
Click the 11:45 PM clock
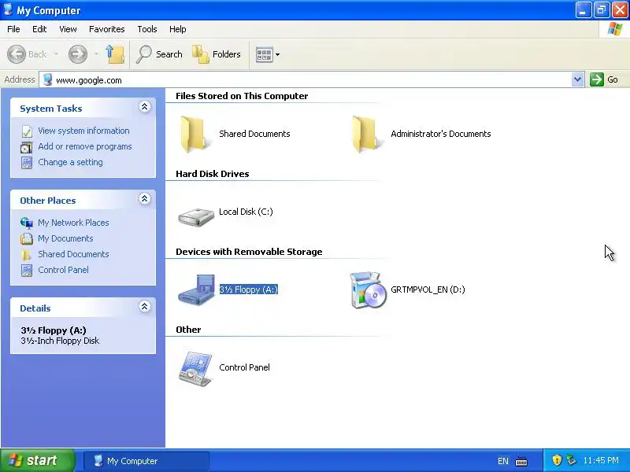601,460
